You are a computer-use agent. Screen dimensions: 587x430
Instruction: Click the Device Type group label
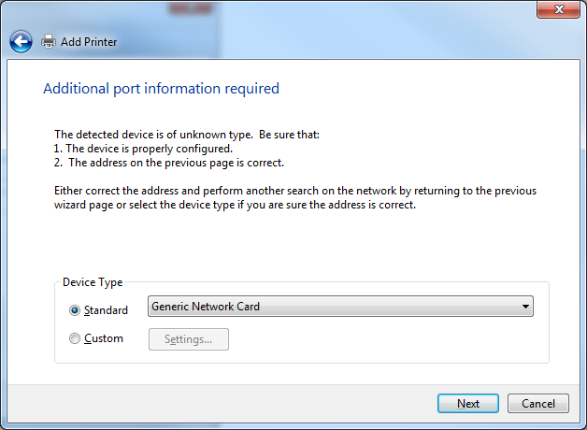[x=93, y=282]
